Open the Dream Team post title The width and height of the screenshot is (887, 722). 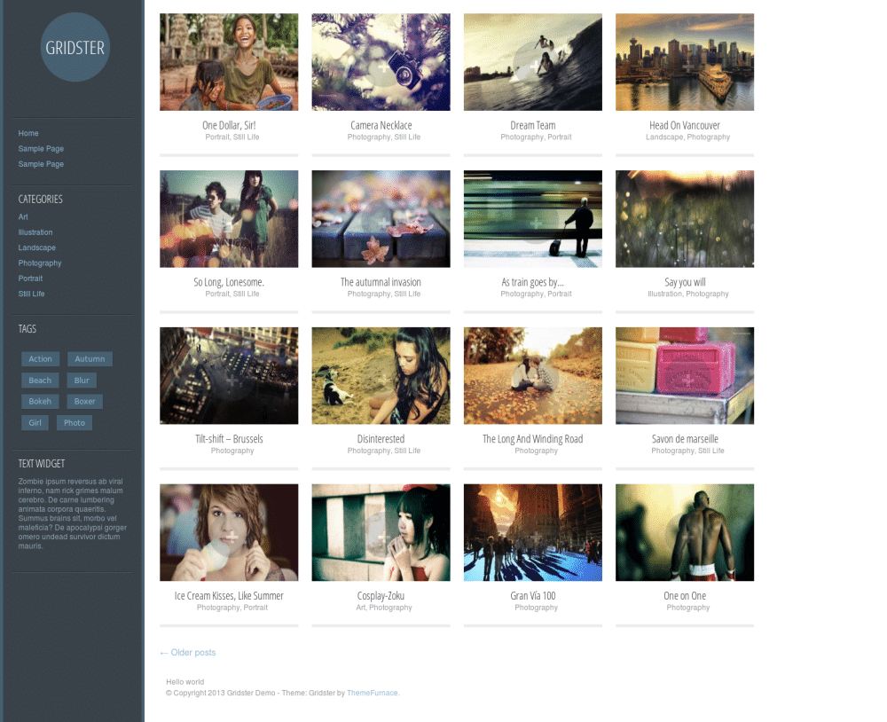tap(533, 125)
